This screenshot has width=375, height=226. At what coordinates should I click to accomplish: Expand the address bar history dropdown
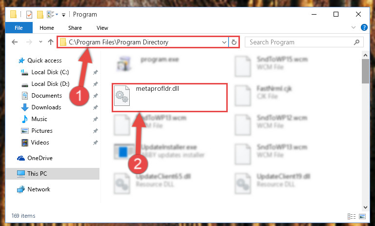224,42
